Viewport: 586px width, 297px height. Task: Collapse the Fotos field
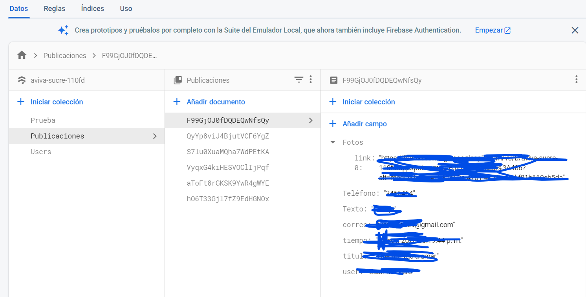point(333,142)
